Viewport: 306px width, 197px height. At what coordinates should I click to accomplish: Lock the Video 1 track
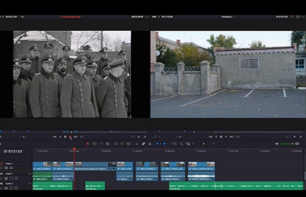coord(1,168)
